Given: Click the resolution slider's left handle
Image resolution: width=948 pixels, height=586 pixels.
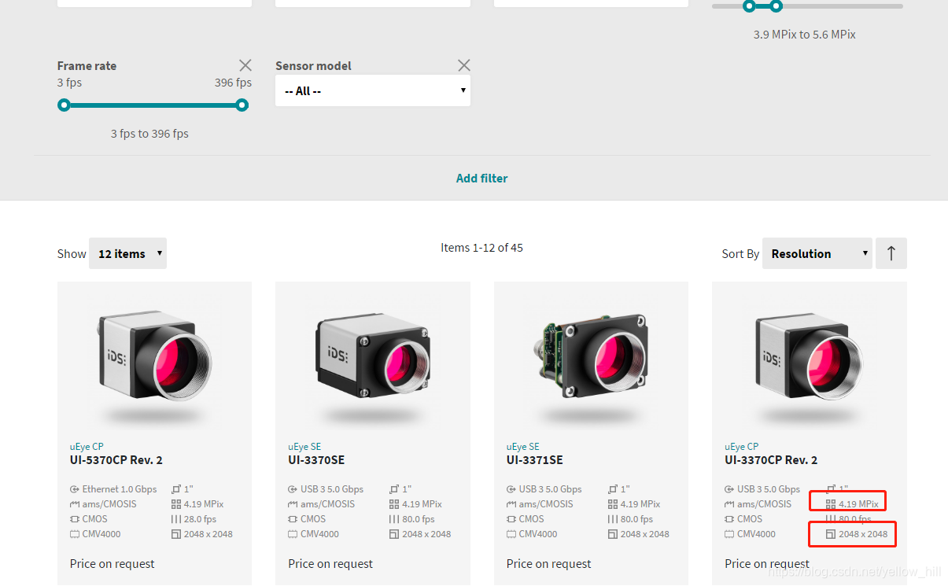Looking at the screenshot, I should 749,6.
